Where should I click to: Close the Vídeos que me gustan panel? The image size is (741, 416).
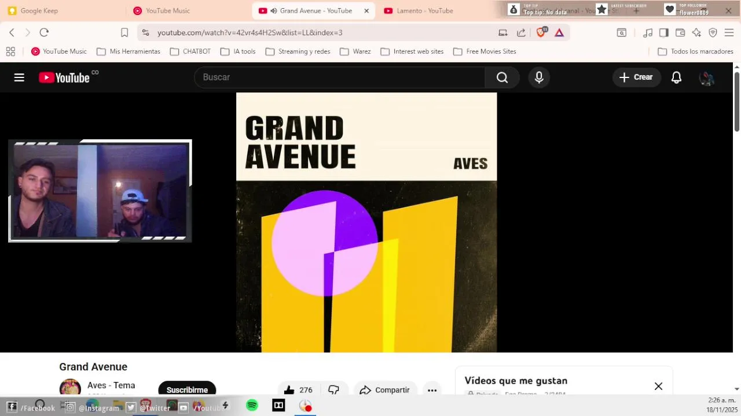pos(658,386)
